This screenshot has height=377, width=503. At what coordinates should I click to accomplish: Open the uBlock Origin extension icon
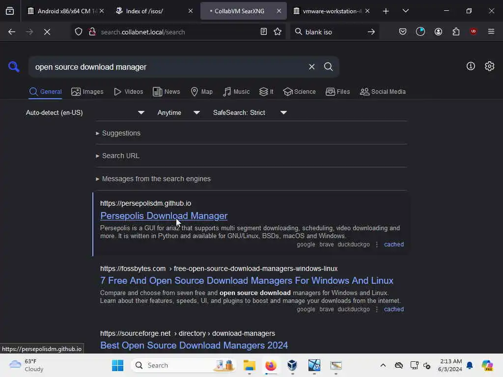473,31
